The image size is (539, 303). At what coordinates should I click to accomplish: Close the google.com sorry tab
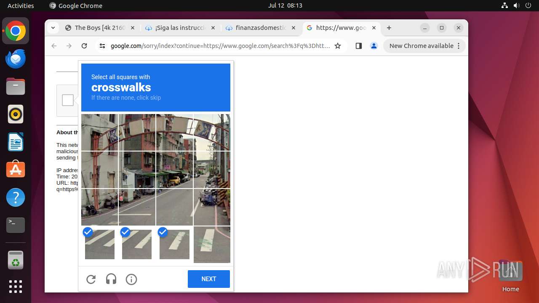[374, 28]
